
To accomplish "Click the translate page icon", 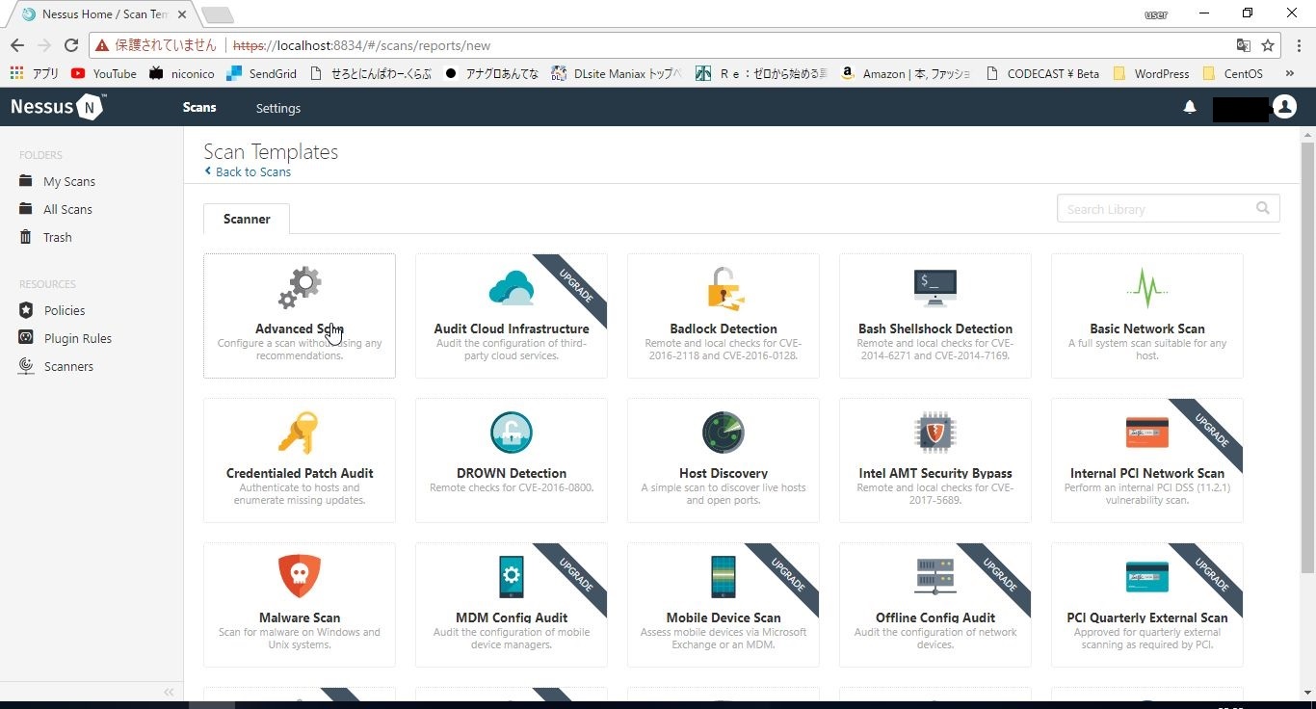I will [x=1244, y=45].
